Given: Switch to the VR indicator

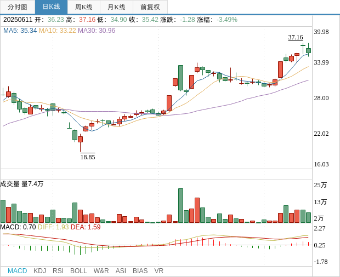Looking at the screenshot, I should click(x=158, y=271).
